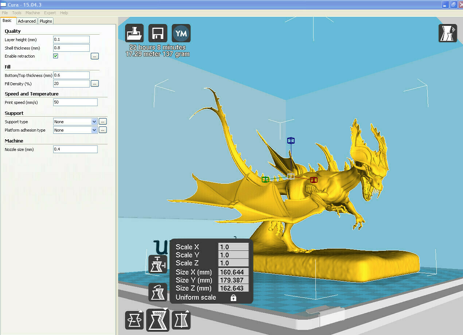Click the Save toolpath floppy disk icon
The image size is (463, 335).
point(157,34)
